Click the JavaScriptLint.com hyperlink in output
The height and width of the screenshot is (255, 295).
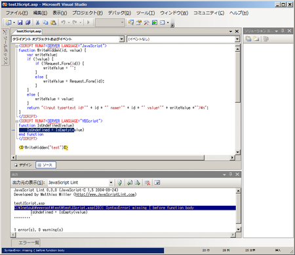tap(105, 195)
